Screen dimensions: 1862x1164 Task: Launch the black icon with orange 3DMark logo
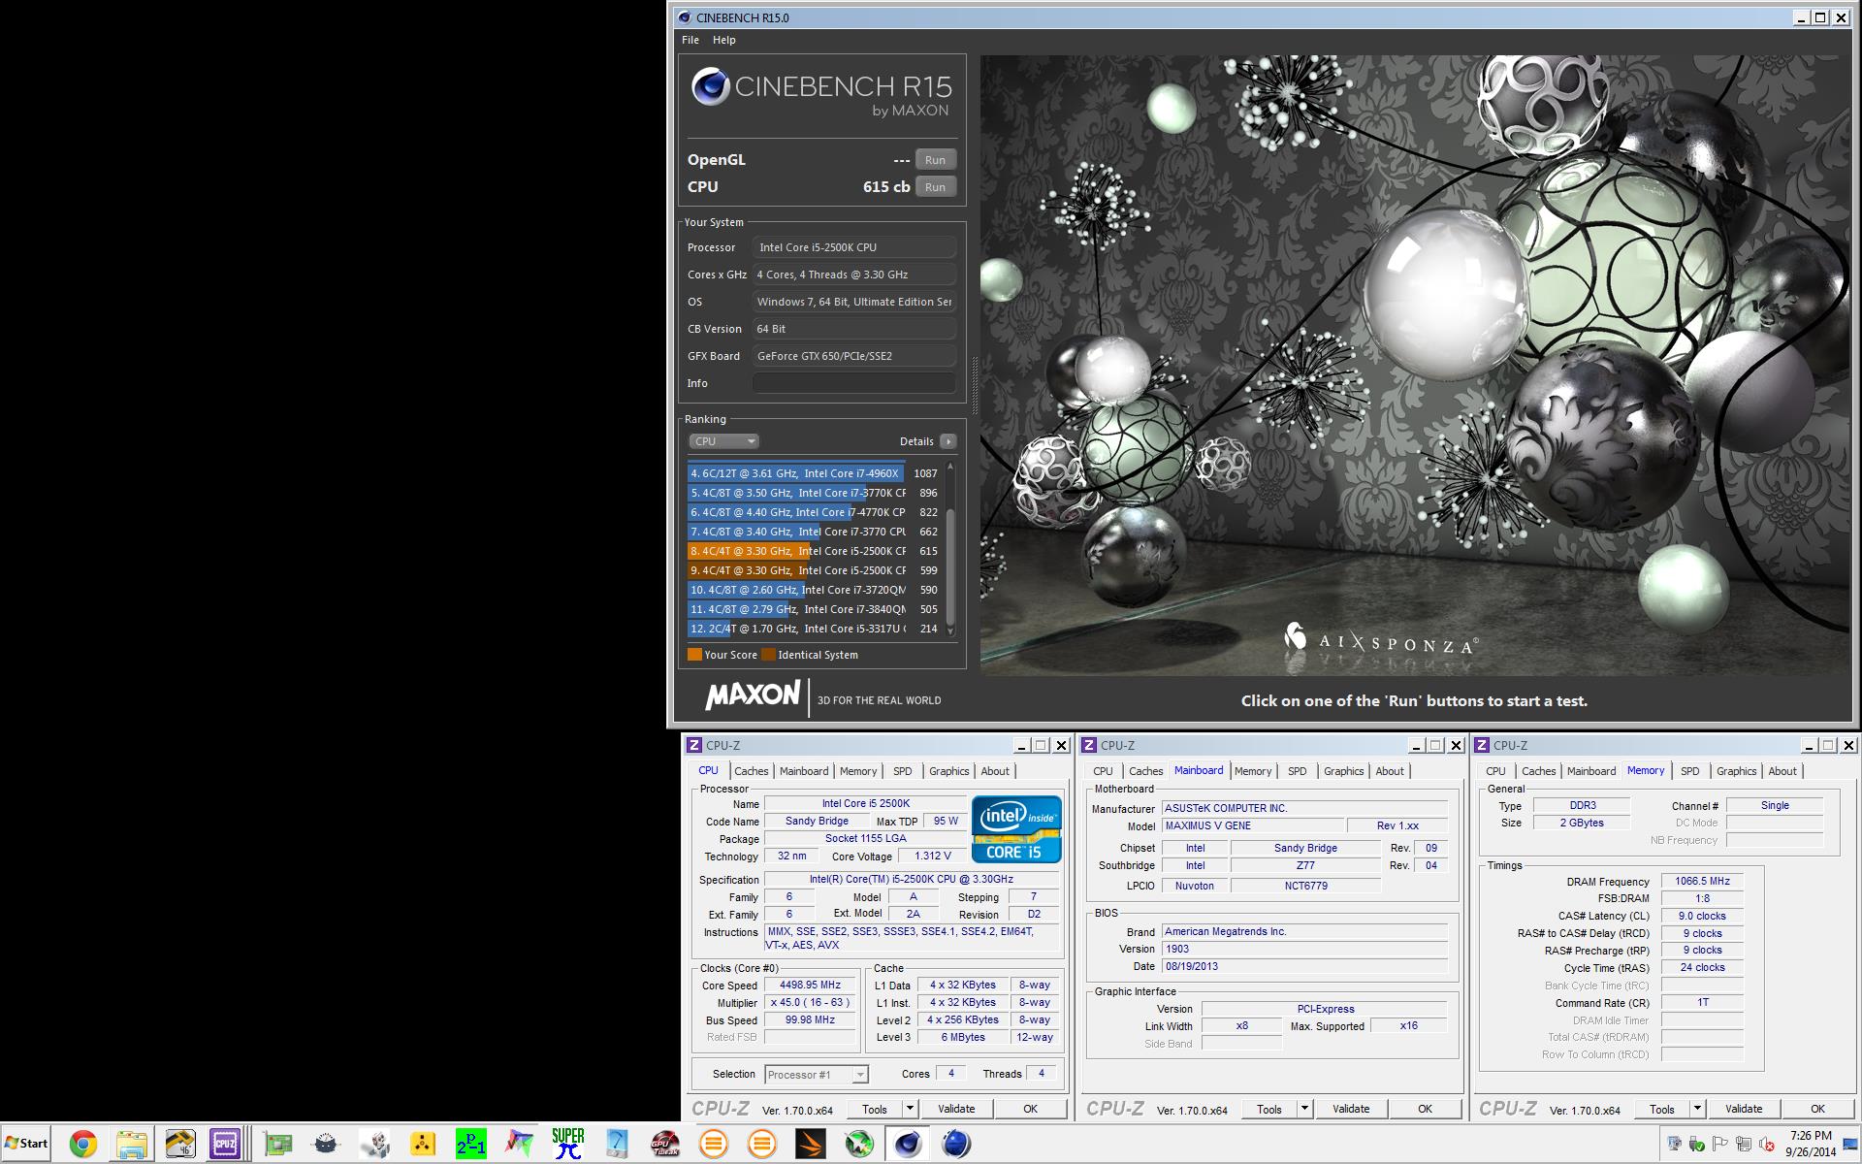(x=811, y=1145)
